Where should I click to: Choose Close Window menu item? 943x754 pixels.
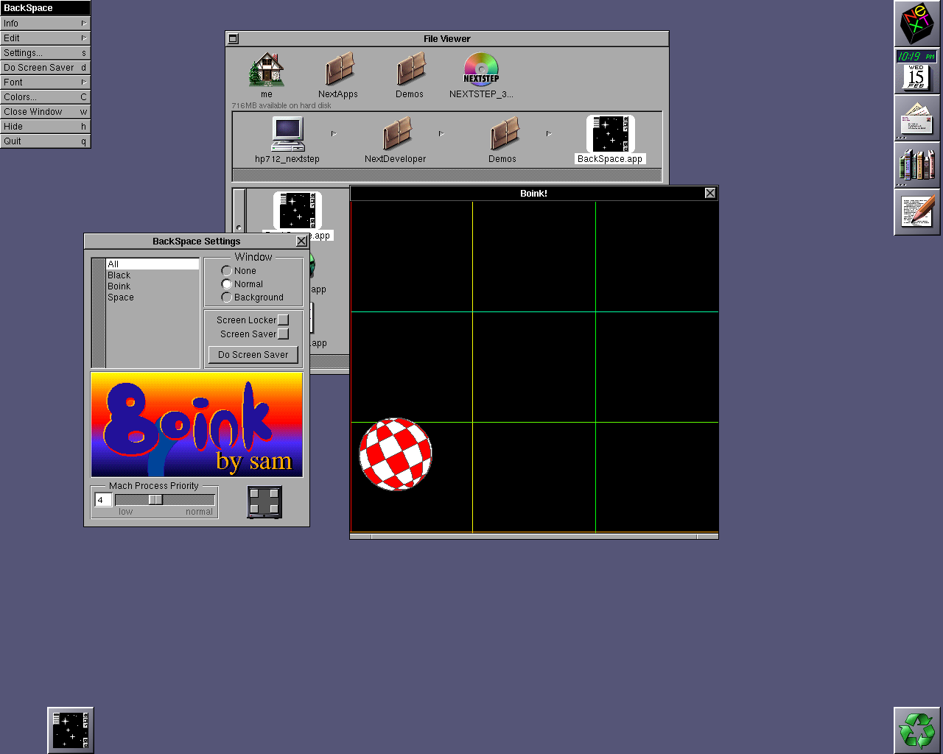click(45, 112)
